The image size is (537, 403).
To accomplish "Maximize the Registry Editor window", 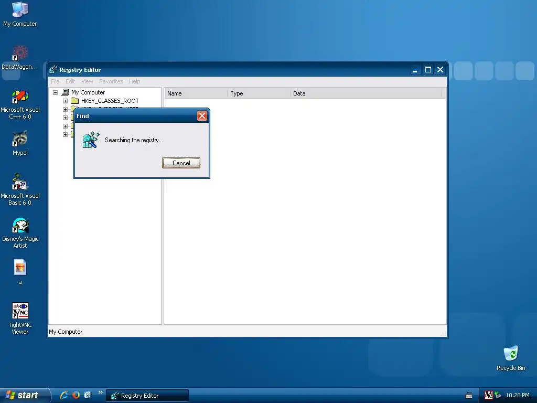I will (x=428, y=70).
